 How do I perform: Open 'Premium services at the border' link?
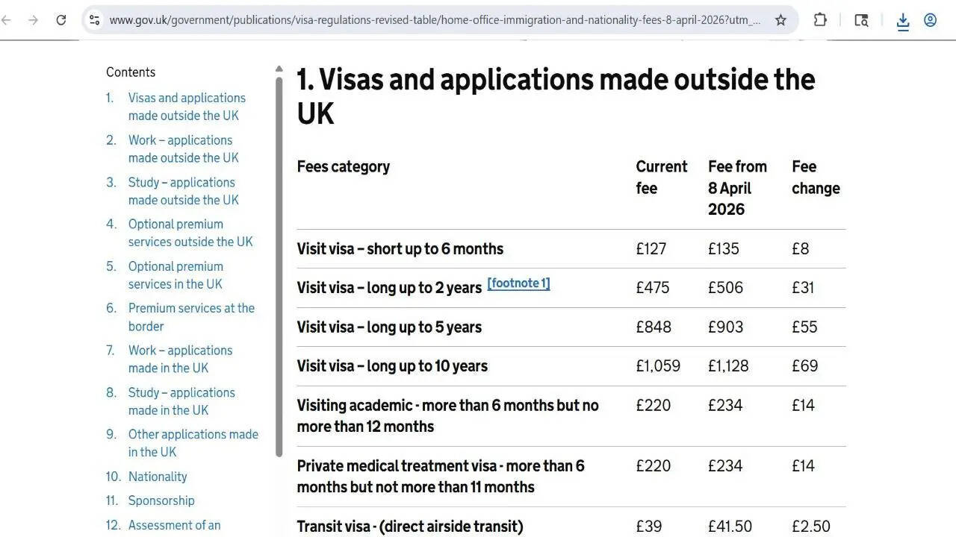click(x=191, y=316)
